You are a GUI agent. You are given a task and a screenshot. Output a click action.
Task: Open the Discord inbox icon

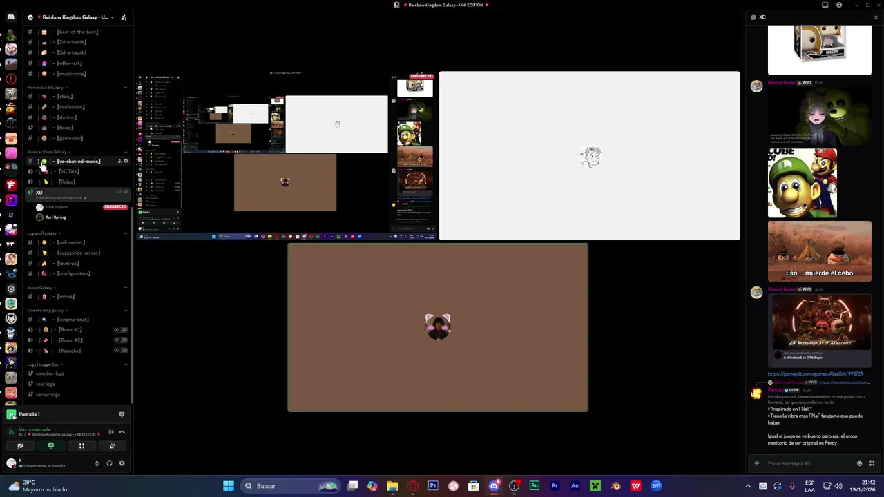pos(825,5)
